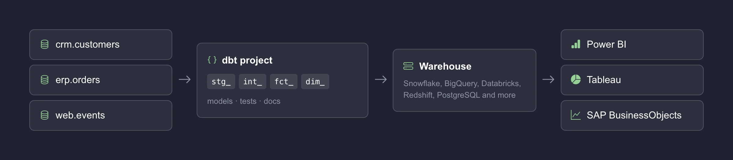Open the crm.customers source card

click(x=101, y=45)
